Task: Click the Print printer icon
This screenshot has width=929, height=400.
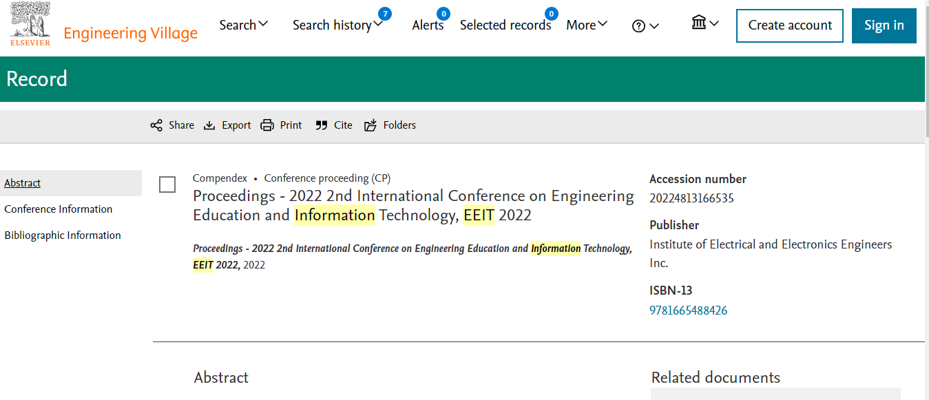Action: pyautogui.click(x=267, y=125)
